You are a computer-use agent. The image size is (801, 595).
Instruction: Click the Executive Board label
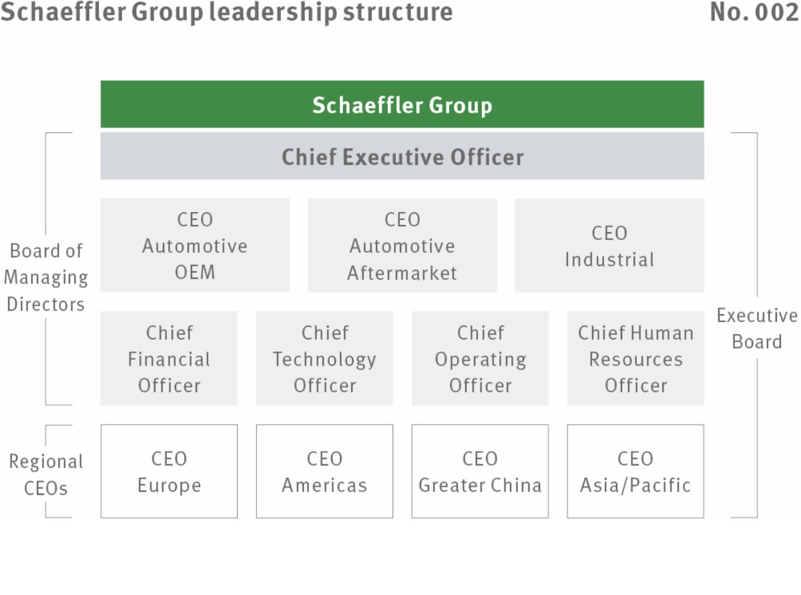(757, 328)
